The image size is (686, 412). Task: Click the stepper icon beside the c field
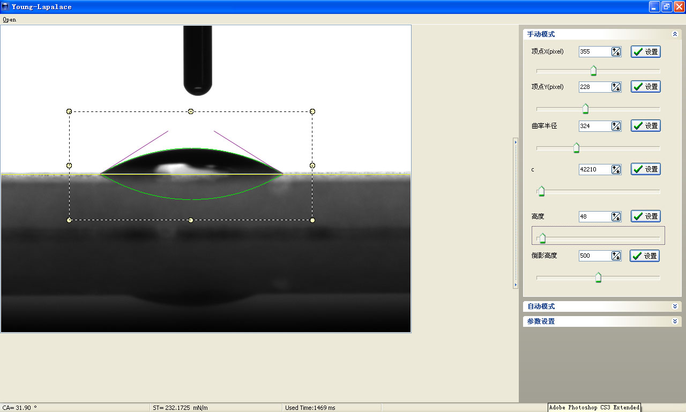616,169
